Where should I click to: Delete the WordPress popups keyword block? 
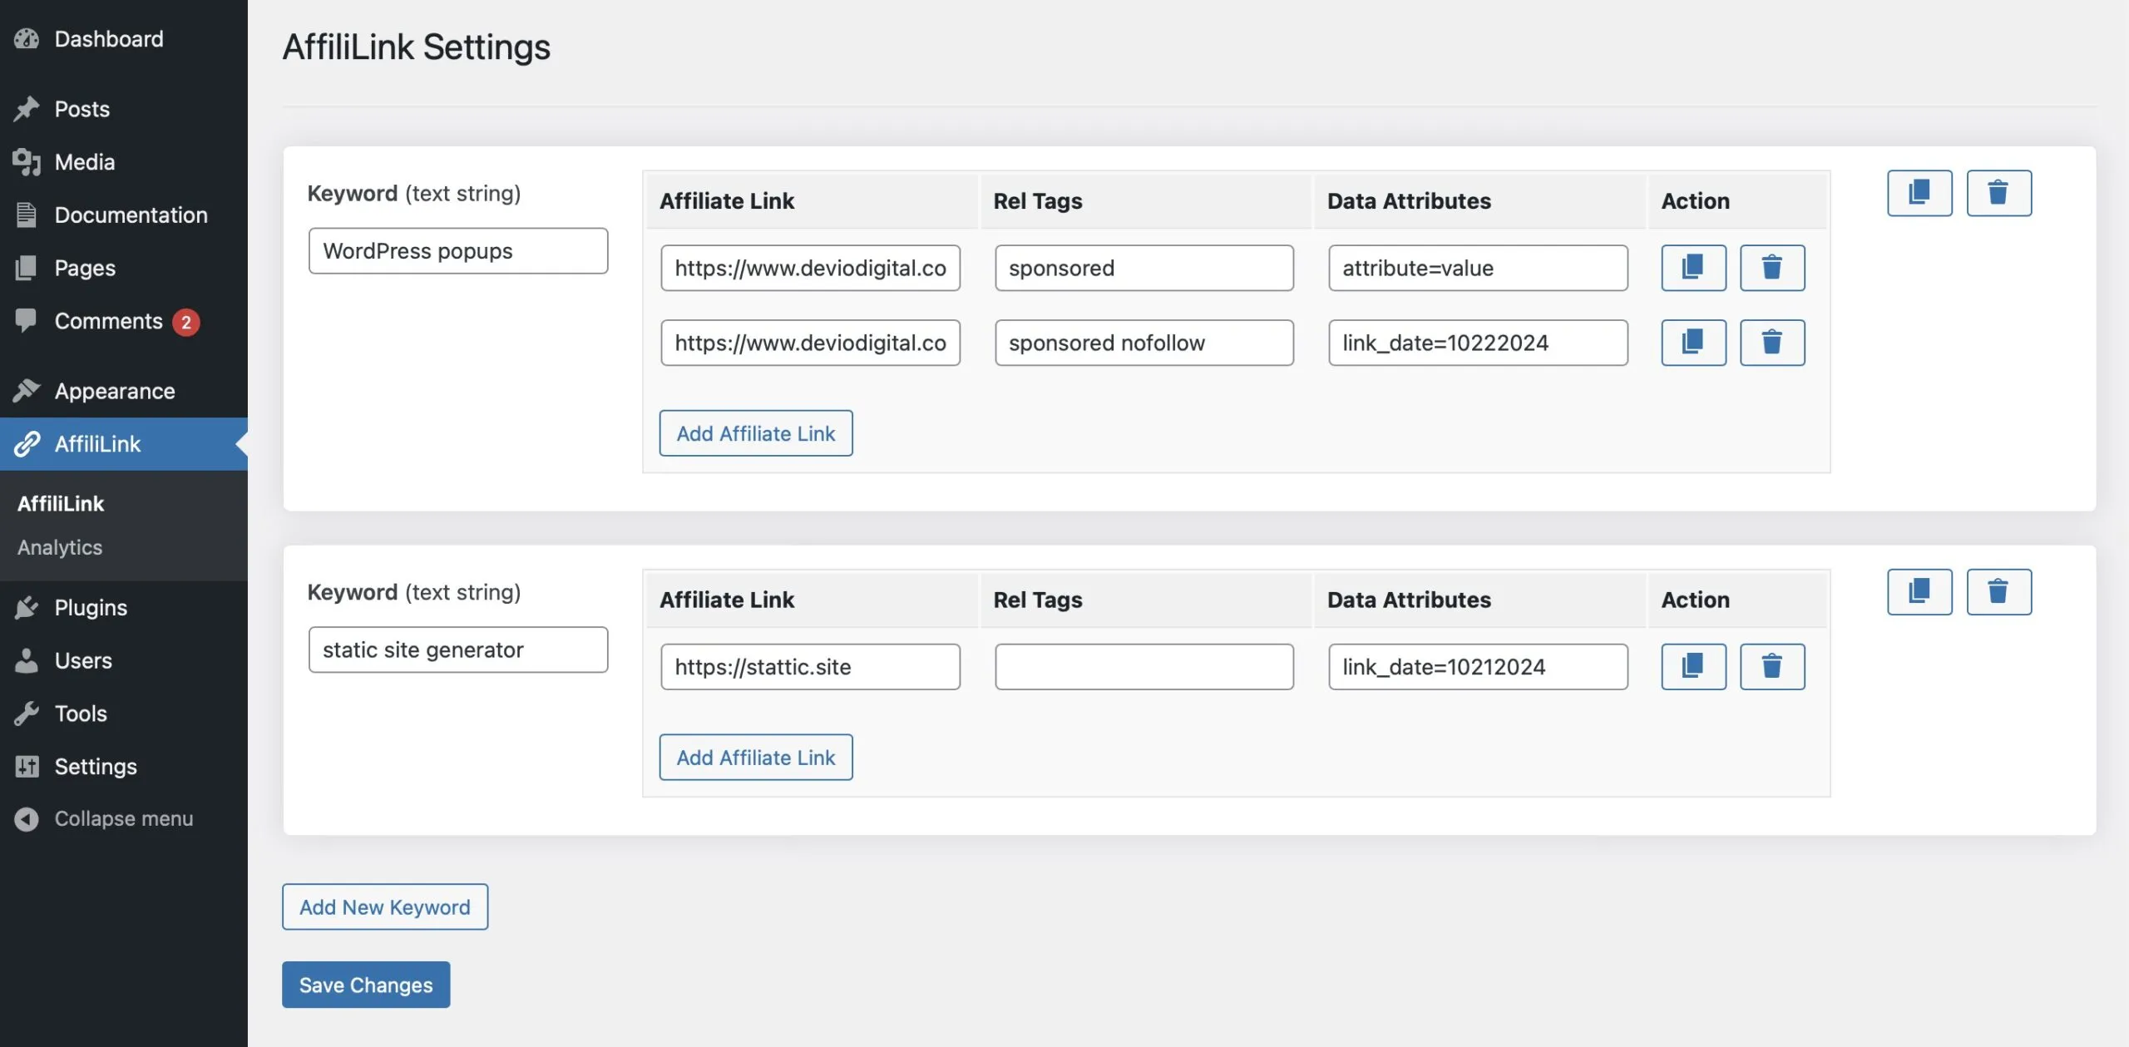pos(1998,193)
